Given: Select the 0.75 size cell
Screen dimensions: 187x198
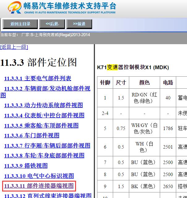Looking at the screenshot, I should (121, 128).
